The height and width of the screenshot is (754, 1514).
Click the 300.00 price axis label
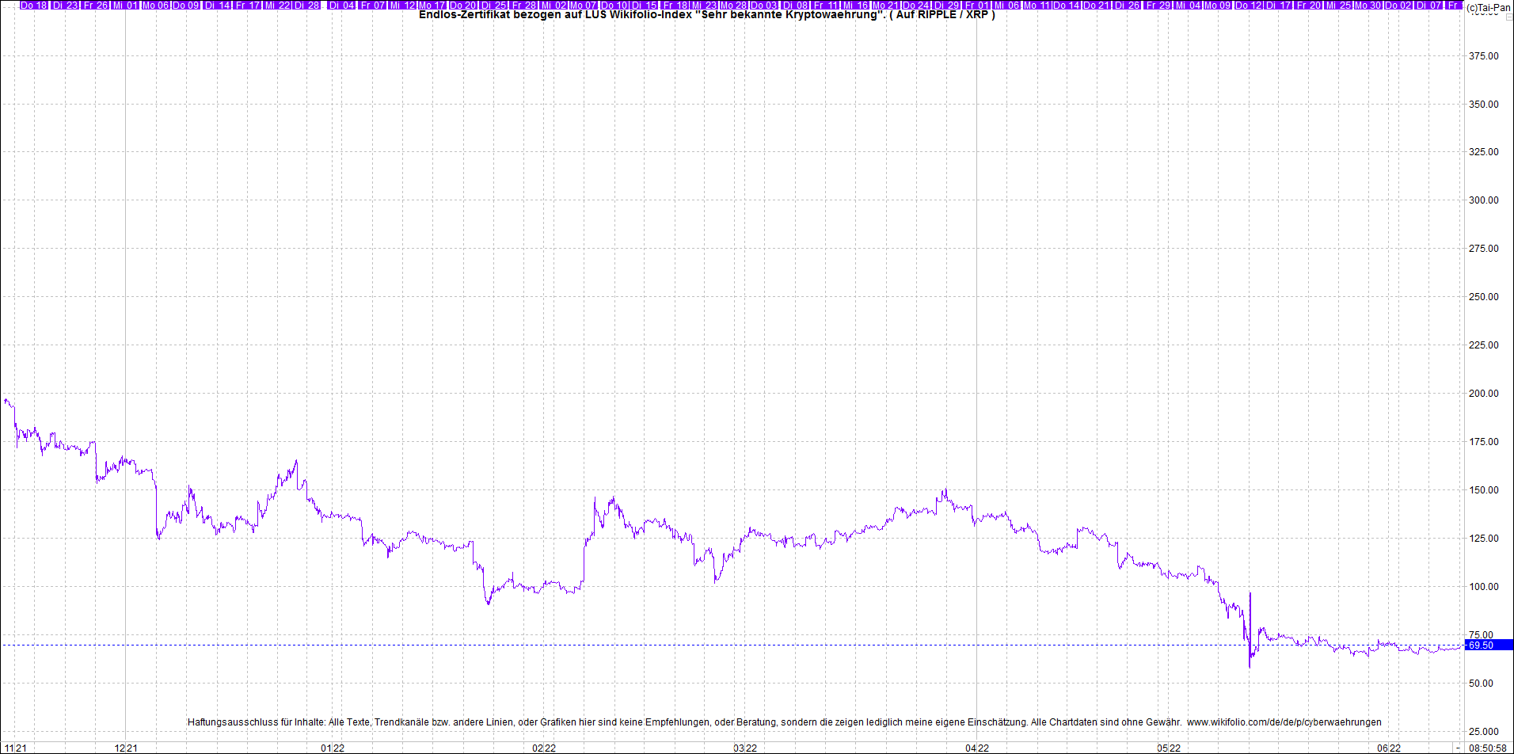[x=1484, y=200]
